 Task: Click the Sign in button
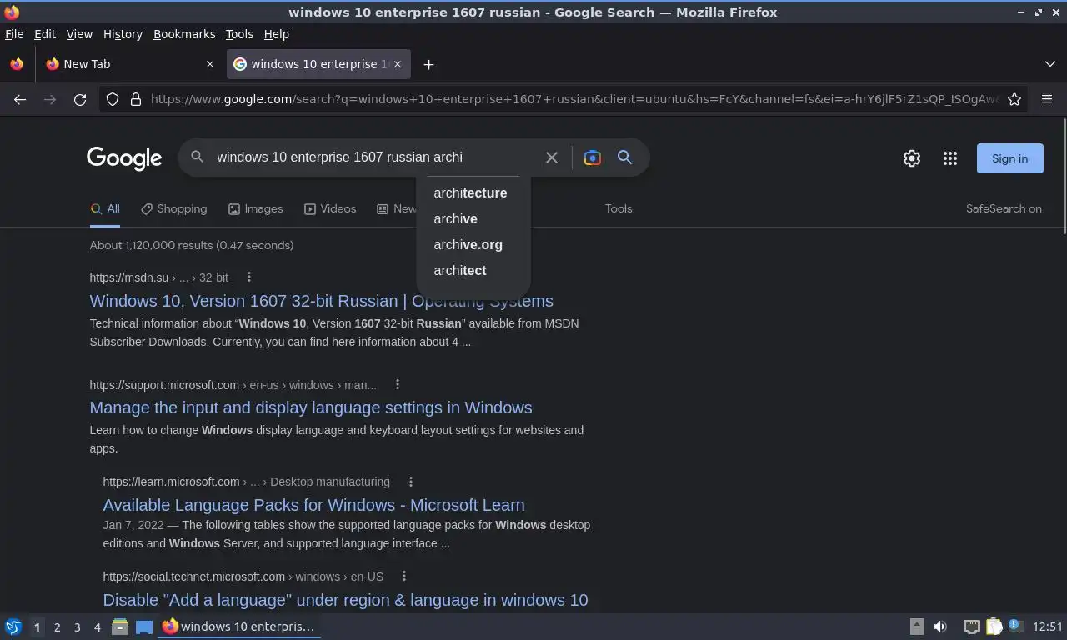(1009, 158)
